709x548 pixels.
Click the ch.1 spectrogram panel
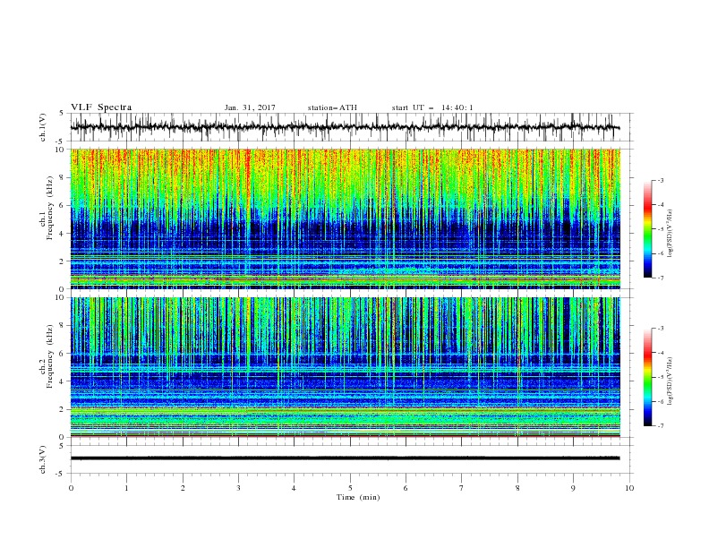[x=345, y=218]
